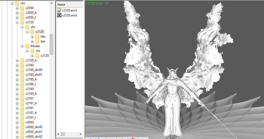Click the c2120.smd model file icon

59,15
